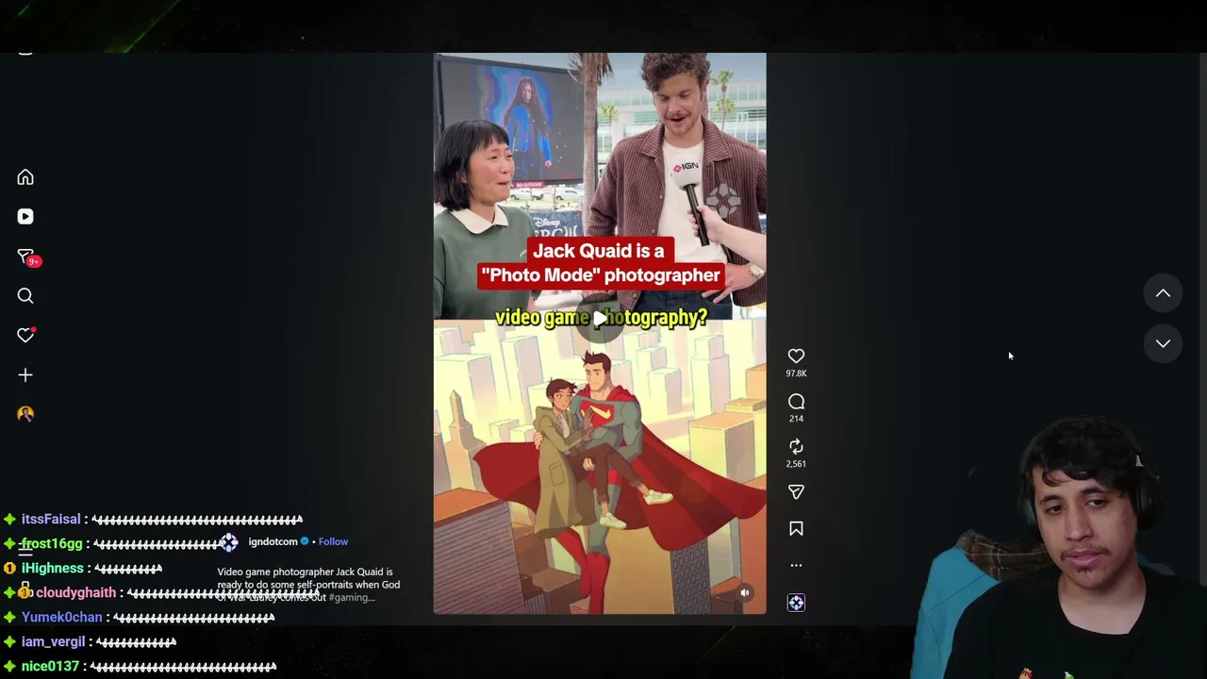Click chat username iam_vergil
Screen dimensions: 1207x679
click(x=53, y=642)
